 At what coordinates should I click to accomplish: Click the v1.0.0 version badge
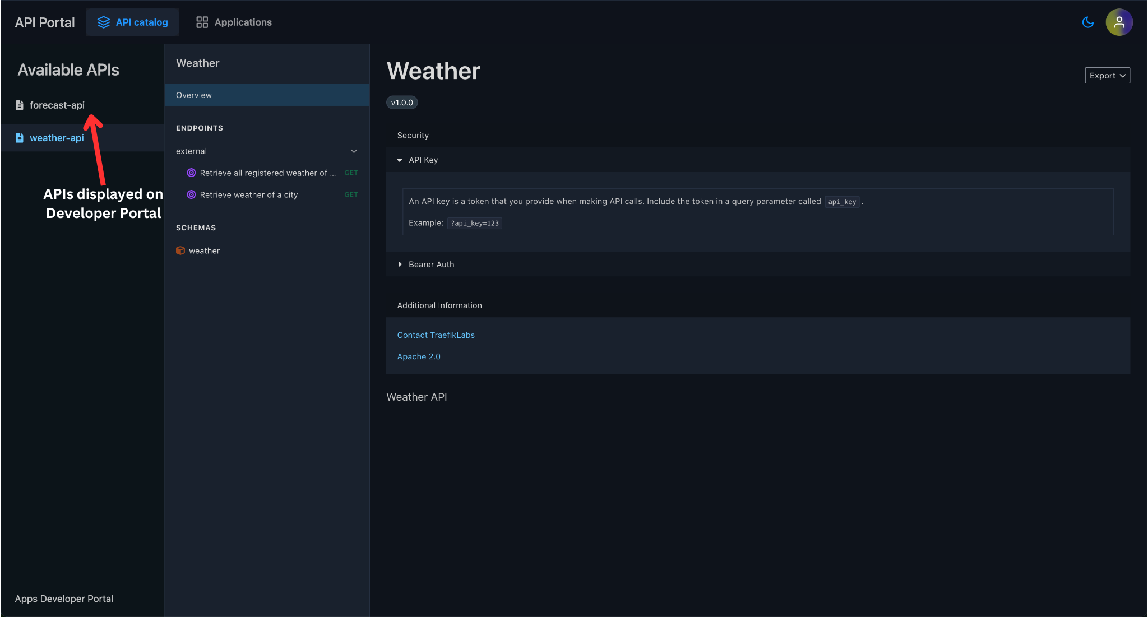click(402, 102)
